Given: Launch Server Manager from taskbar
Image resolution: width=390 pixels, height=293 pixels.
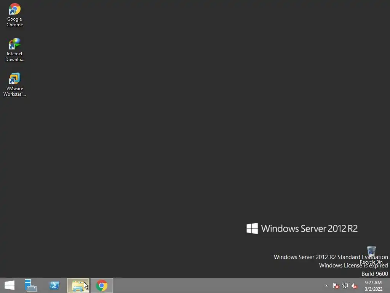Looking at the screenshot, I should tap(31, 285).
